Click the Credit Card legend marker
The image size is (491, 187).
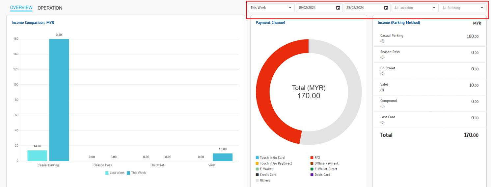(x=257, y=175)
